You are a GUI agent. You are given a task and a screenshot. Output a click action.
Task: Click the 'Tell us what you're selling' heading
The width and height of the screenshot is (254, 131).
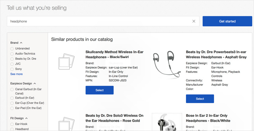[x=37, y=8]
